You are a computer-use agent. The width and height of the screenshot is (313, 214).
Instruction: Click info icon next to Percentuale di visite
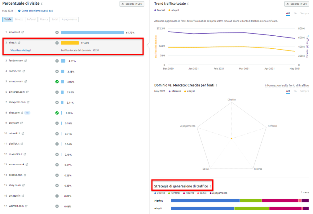[42, 4]
